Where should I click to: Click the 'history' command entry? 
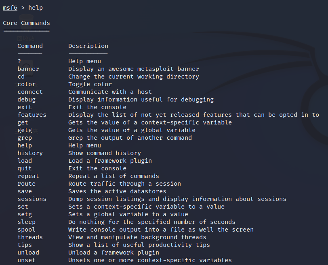point(30,153)
